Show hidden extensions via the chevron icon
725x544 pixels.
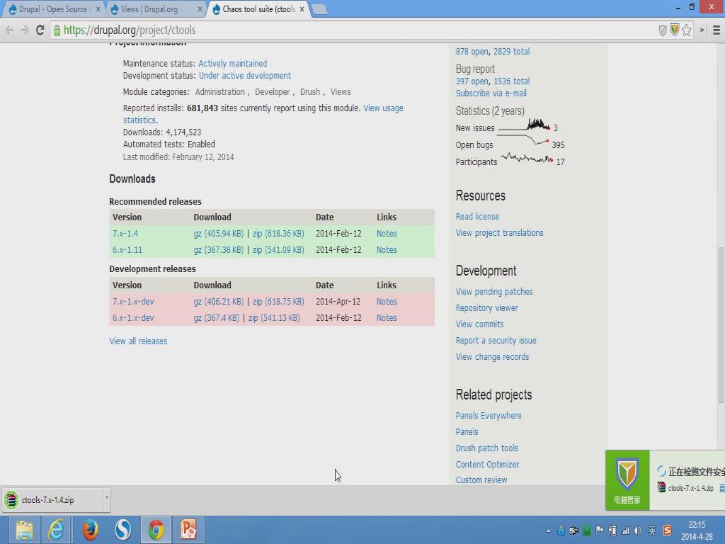(702, 30)
